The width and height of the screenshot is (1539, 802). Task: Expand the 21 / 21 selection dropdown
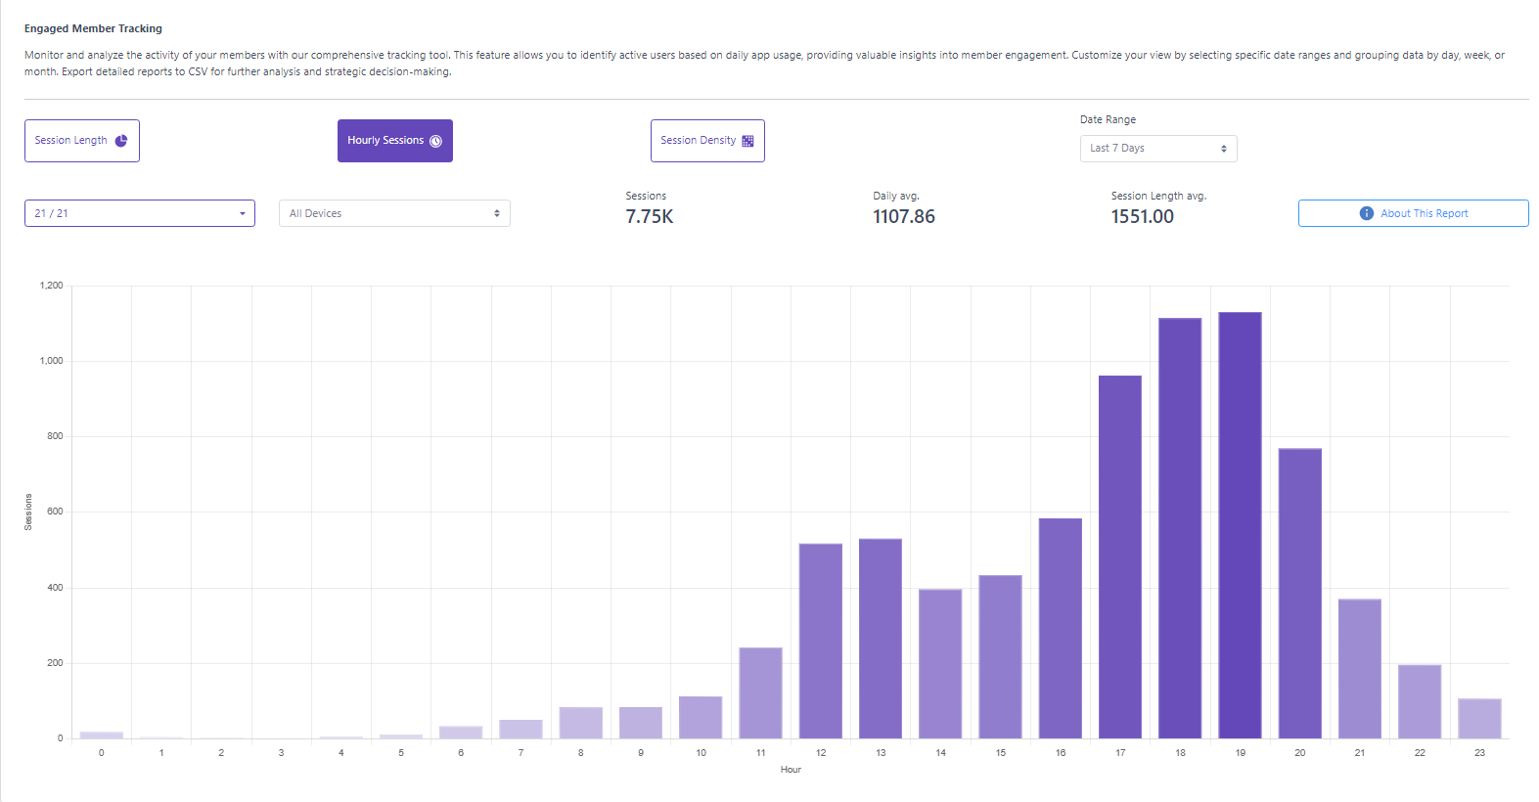139,213
